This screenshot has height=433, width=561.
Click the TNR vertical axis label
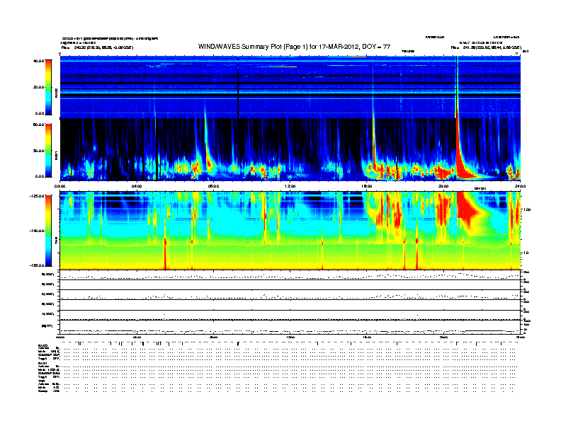[x=56, y=242]
